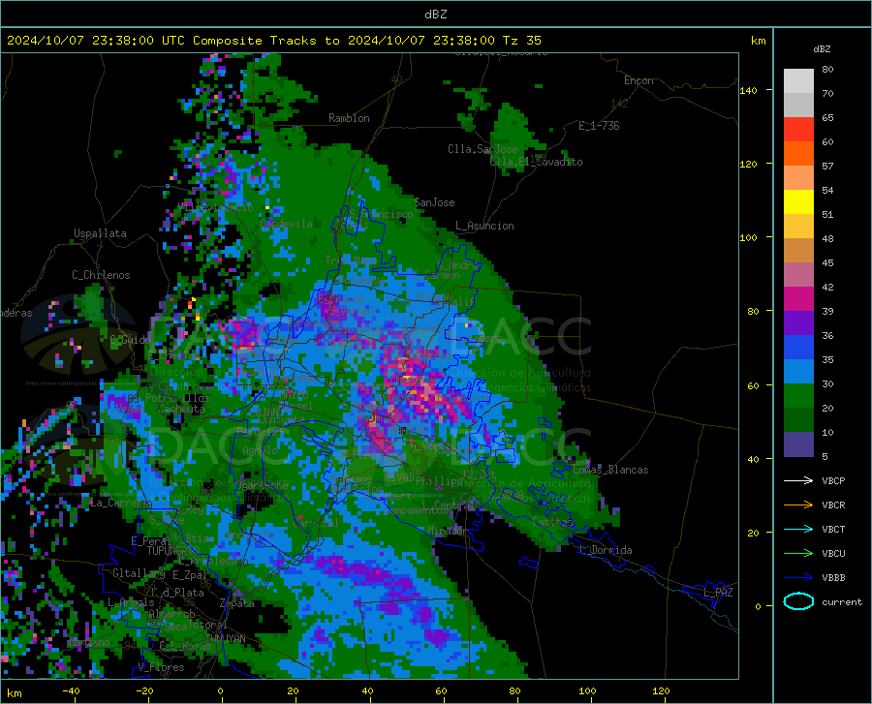This screenshot has width=872, height=704.
Task: Pick the dark green 10-20 dBZ swatch
Action: point(798,420)
